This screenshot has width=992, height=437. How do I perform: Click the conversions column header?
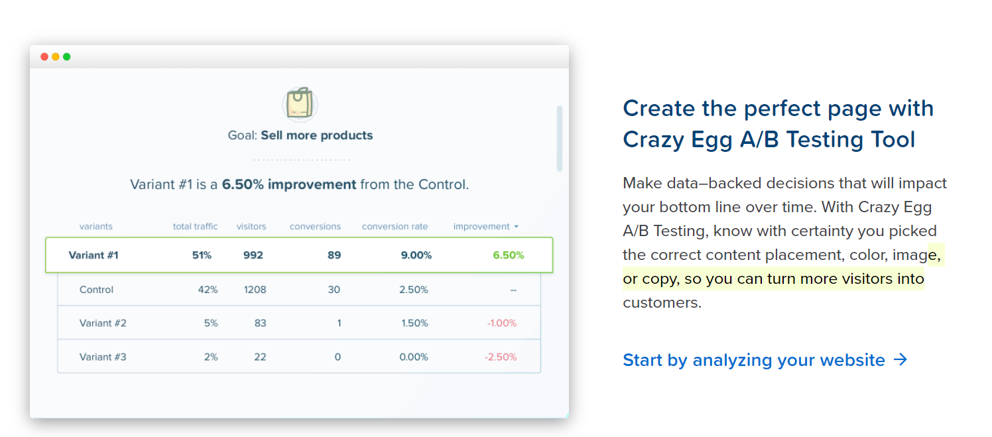click(x=315, y=227)
